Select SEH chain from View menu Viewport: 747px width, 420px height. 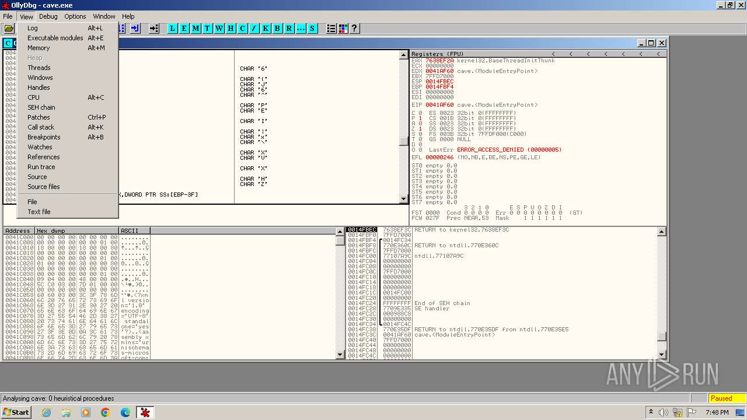(x=68, y=107)
